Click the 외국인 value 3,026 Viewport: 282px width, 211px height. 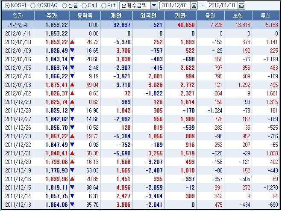tap(156, 85)
